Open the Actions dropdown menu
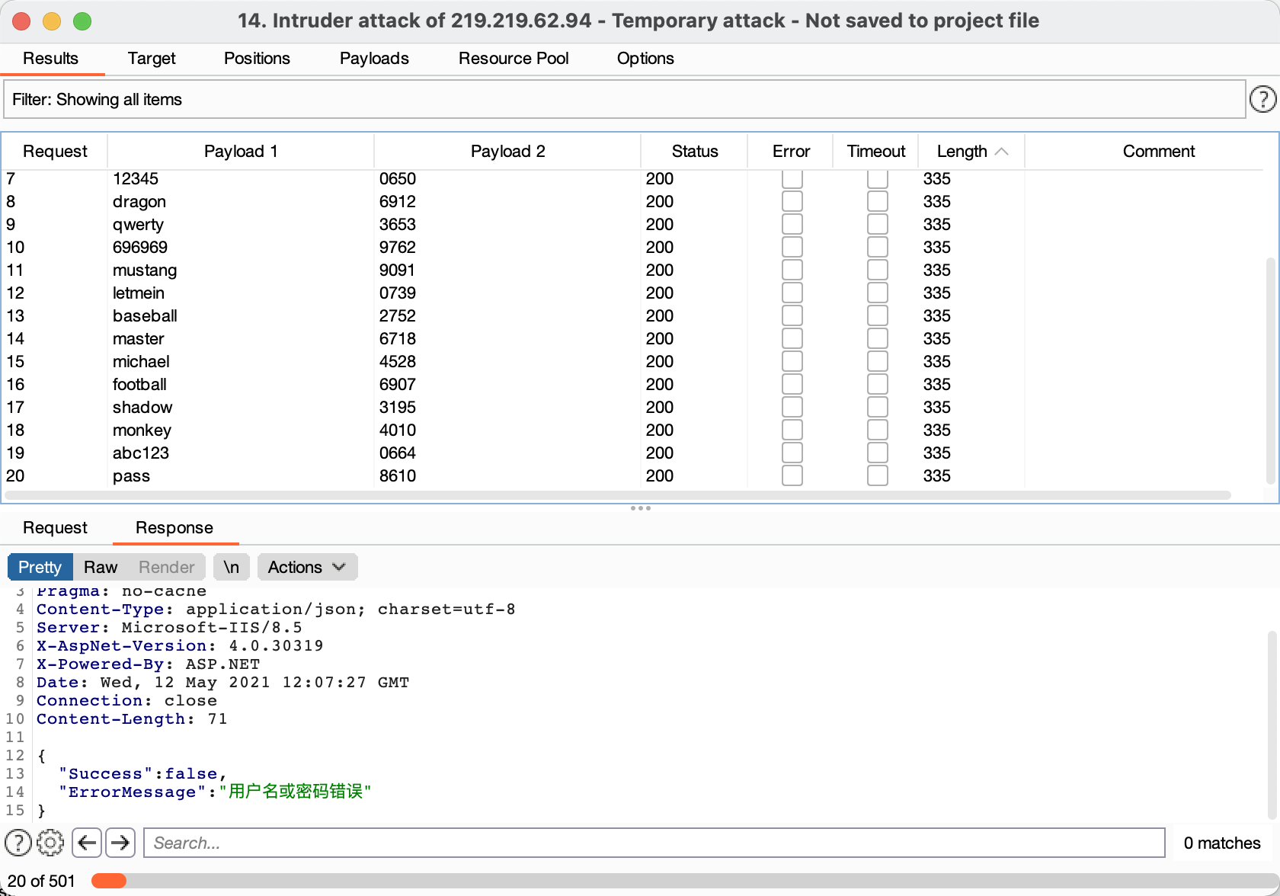 307,567
